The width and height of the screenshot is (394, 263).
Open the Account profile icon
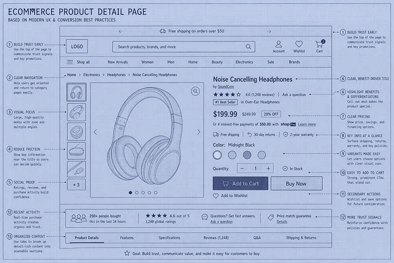[x=279, y=44]
